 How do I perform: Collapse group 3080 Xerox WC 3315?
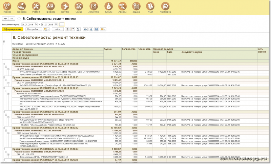(8, 117)
